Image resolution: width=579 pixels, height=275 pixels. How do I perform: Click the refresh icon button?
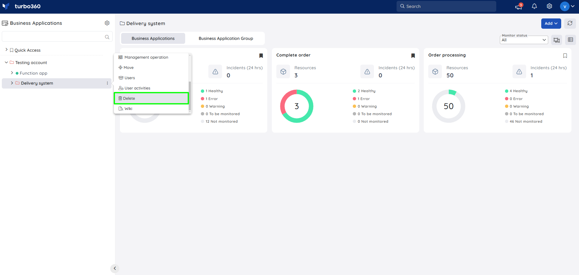(570, 24)
